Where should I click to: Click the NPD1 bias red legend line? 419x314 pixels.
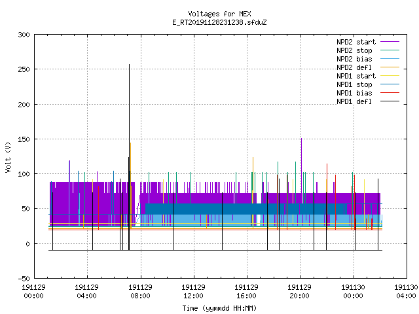click(x=390, y=93)
